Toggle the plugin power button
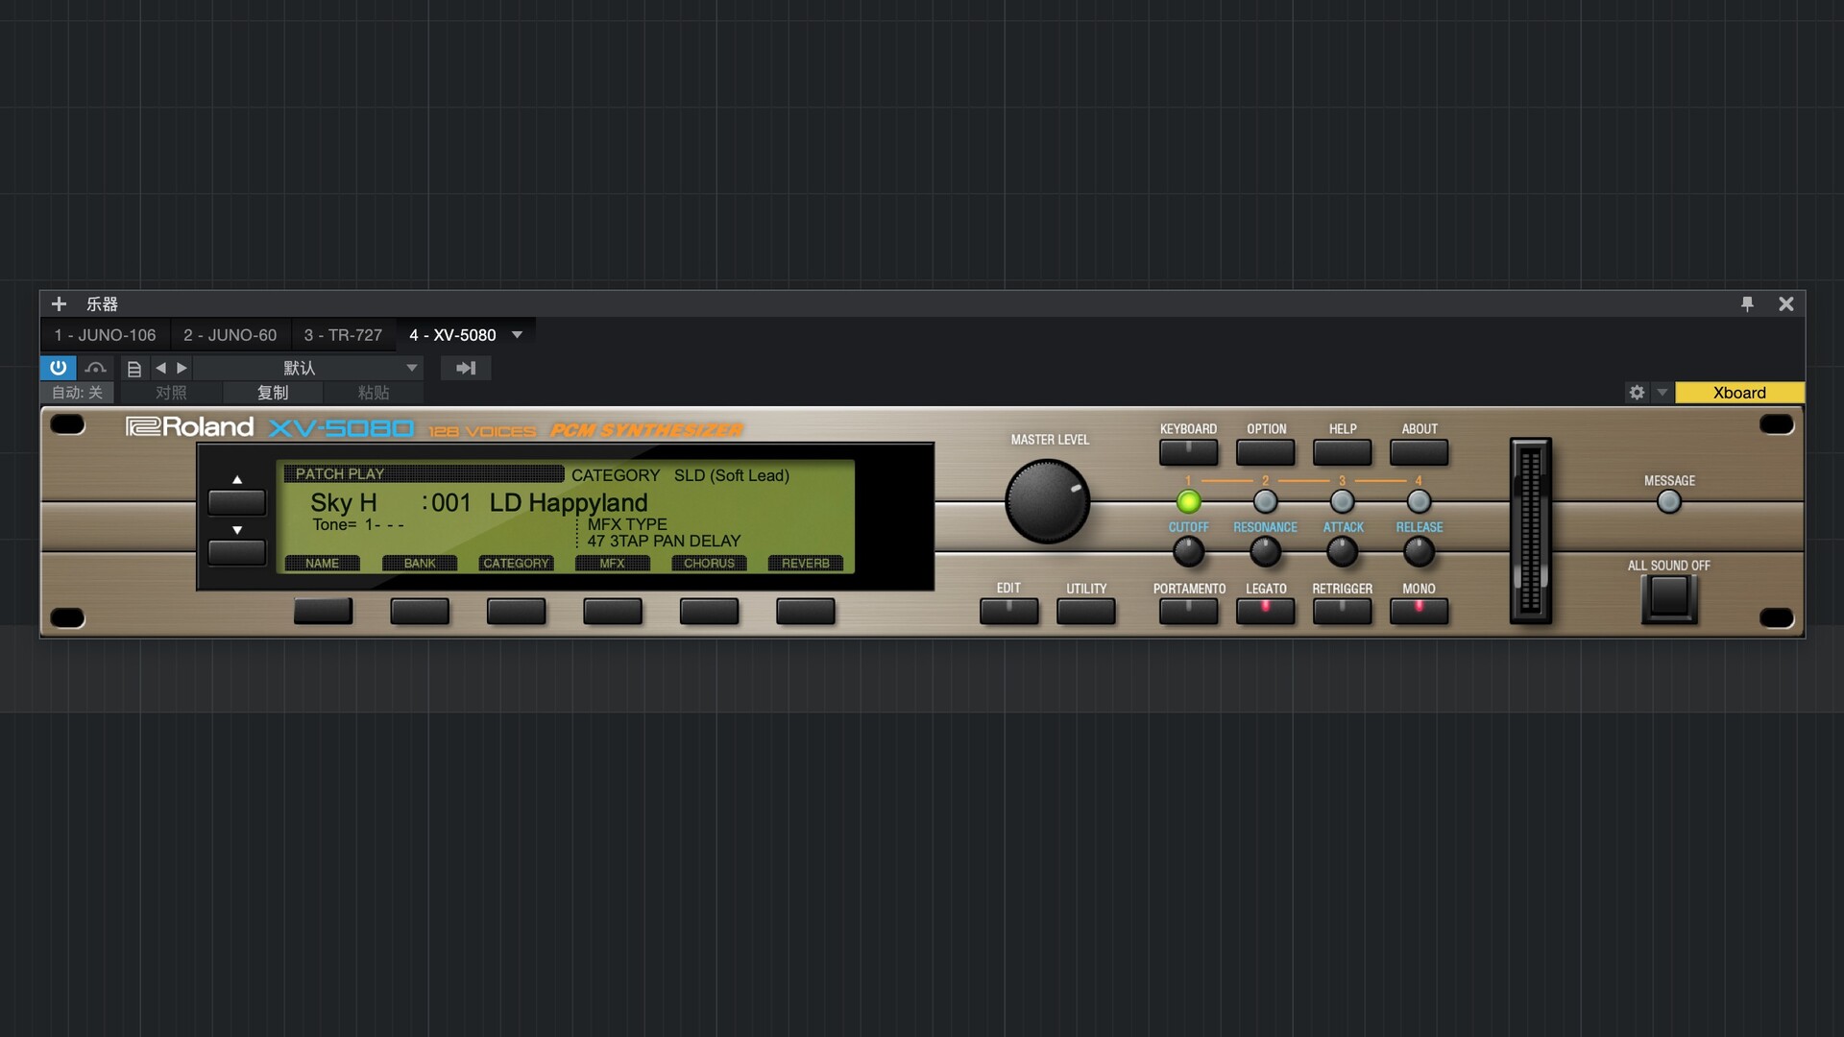Viewport: 1844px width, 1037px height. [59, 368]
